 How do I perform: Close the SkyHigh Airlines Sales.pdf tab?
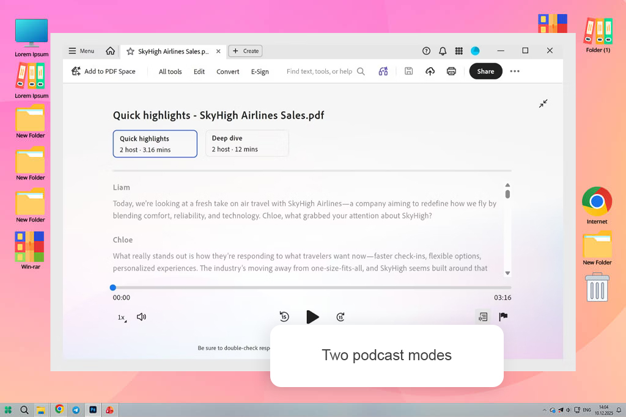point(218,51)
